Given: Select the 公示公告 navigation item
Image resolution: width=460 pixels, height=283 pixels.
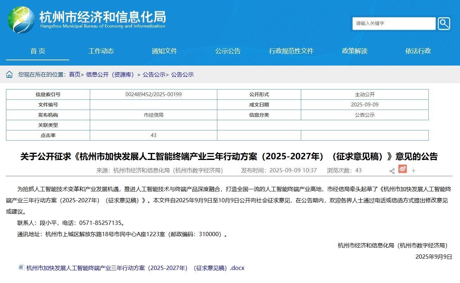Looking at the screenshot, I should [x=228, y=51].
